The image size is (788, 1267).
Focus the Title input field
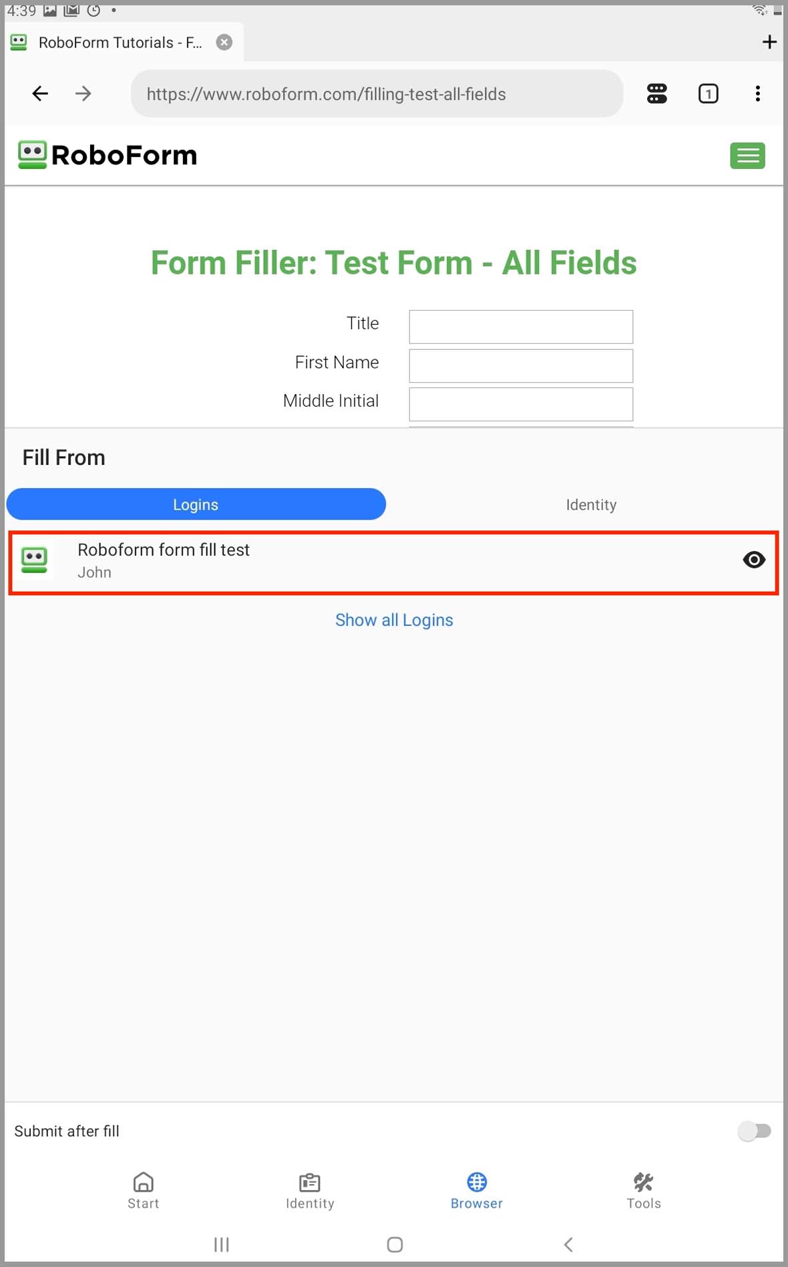[x=521, y=327]
